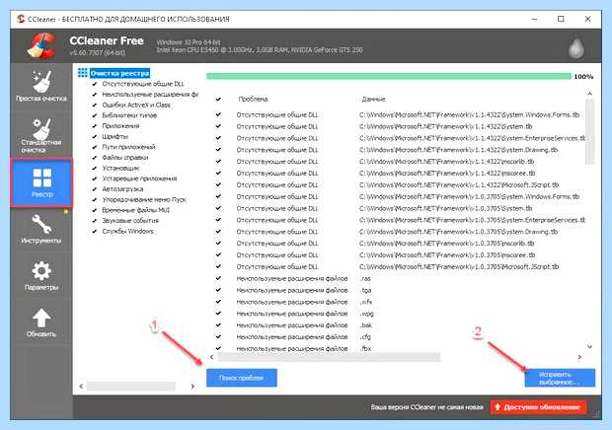The width and height of the screenshot is (612, 430).
Task: Click the Исправить выбранное button
Action: coord(560,378)
